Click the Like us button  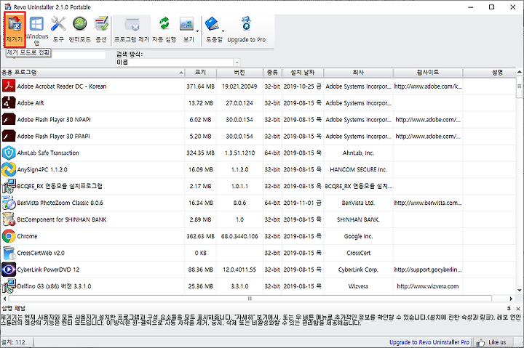[493, 342]
